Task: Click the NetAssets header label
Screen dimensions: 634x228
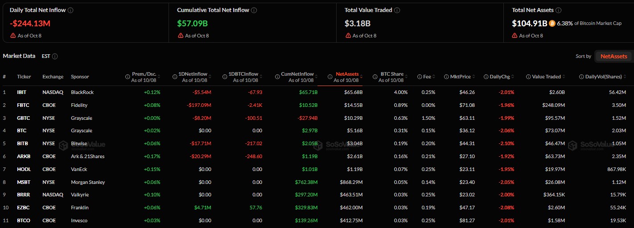Action: pyautogui.click(x=347, y=74)
